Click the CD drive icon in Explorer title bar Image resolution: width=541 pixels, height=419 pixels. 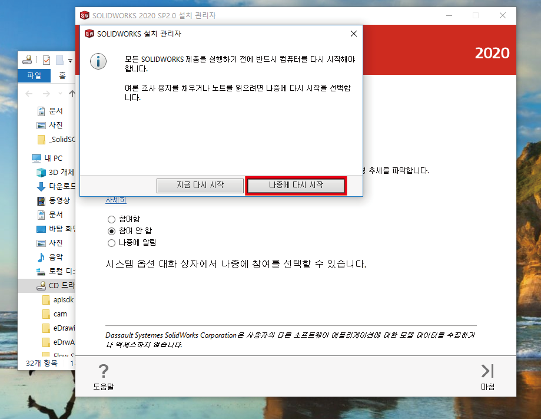pos(27,60)
